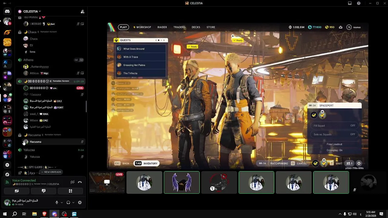Click Add a Server plus icon
The image size is (388, 218).
click(x=7, y=165)
